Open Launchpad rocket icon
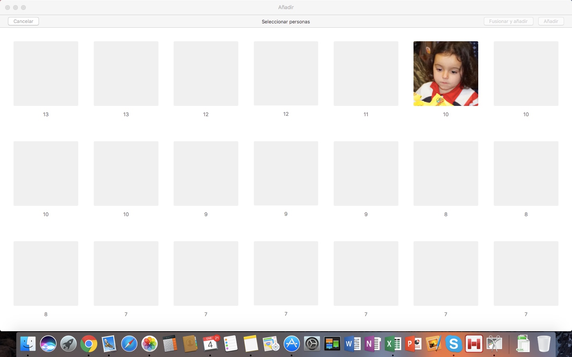This screenshot has height=357, width=572. coord(68,344)
